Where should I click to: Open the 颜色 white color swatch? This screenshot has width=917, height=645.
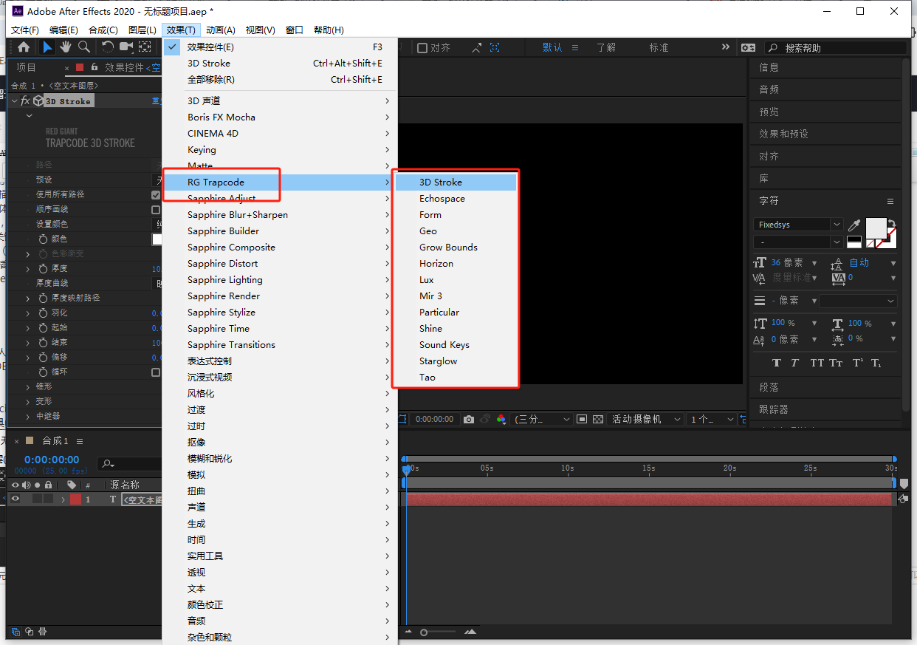pos(157,239)
